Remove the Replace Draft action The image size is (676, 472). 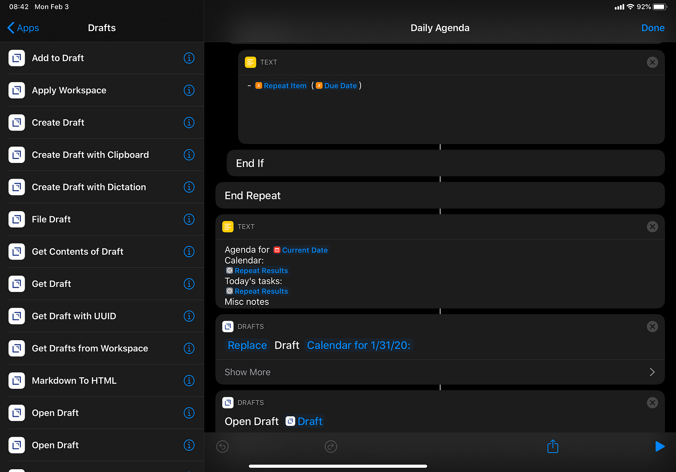coord(652,327)
